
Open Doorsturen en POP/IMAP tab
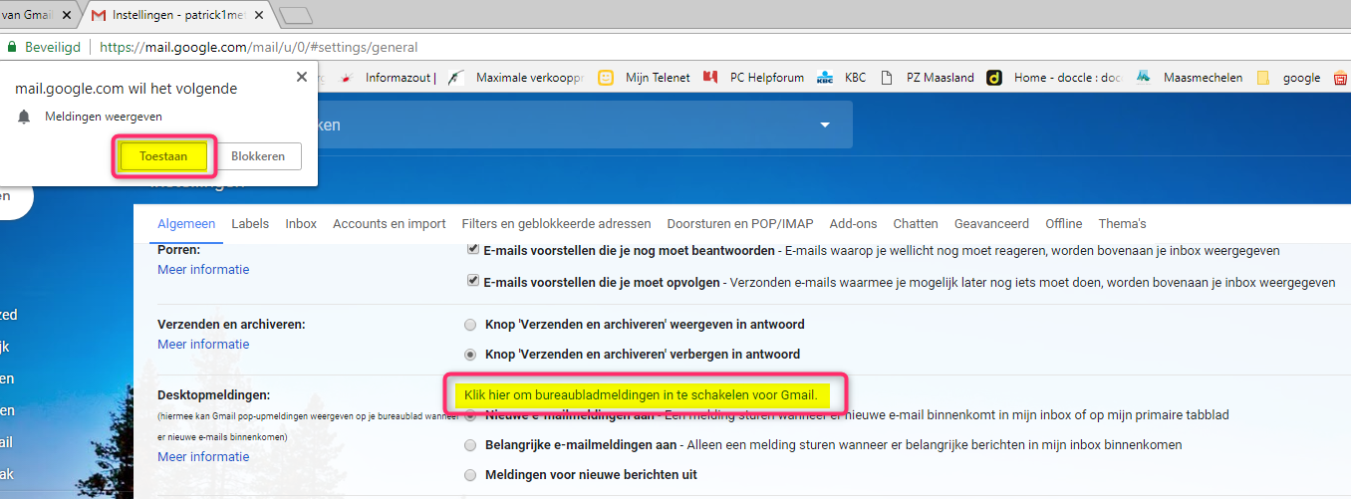point(740,223)
